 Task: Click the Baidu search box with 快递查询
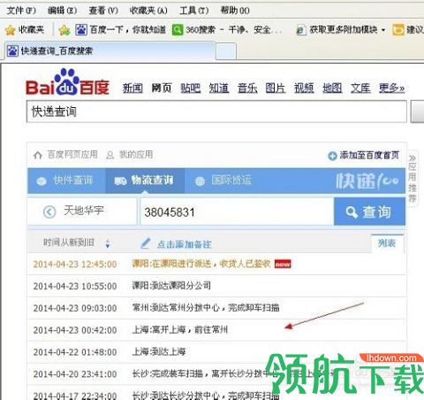pyautogui.click(x=216, y=112)
